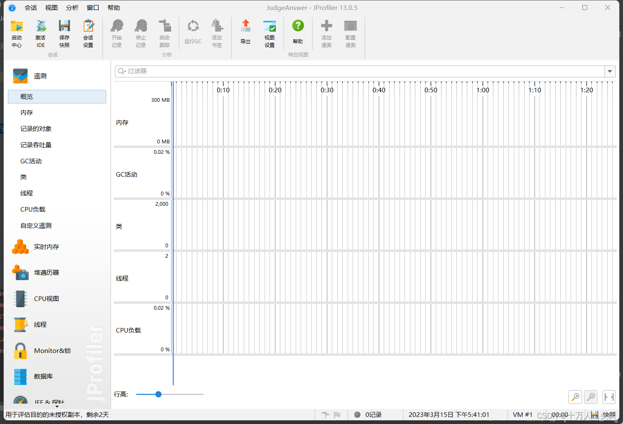Viewport: 623px width, 424px height.
Task: Open the filter search options magnifier
Action: point(122,71)
